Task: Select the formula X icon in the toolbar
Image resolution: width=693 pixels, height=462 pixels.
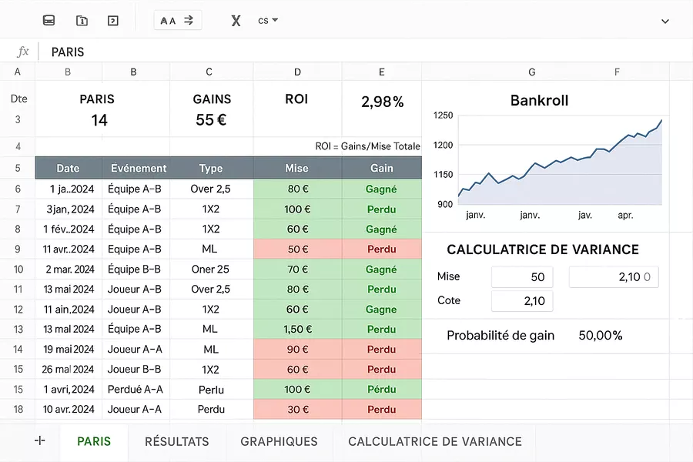Action: coord(236,20)
